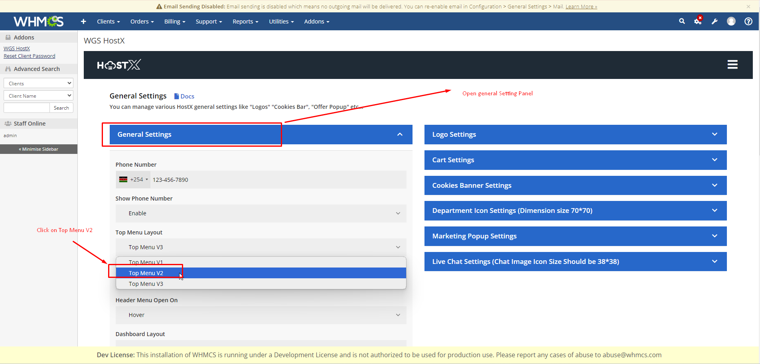The height and width of the screenshot is (364, 760).
Task: Open the Docs link
Action: [184, 96]
